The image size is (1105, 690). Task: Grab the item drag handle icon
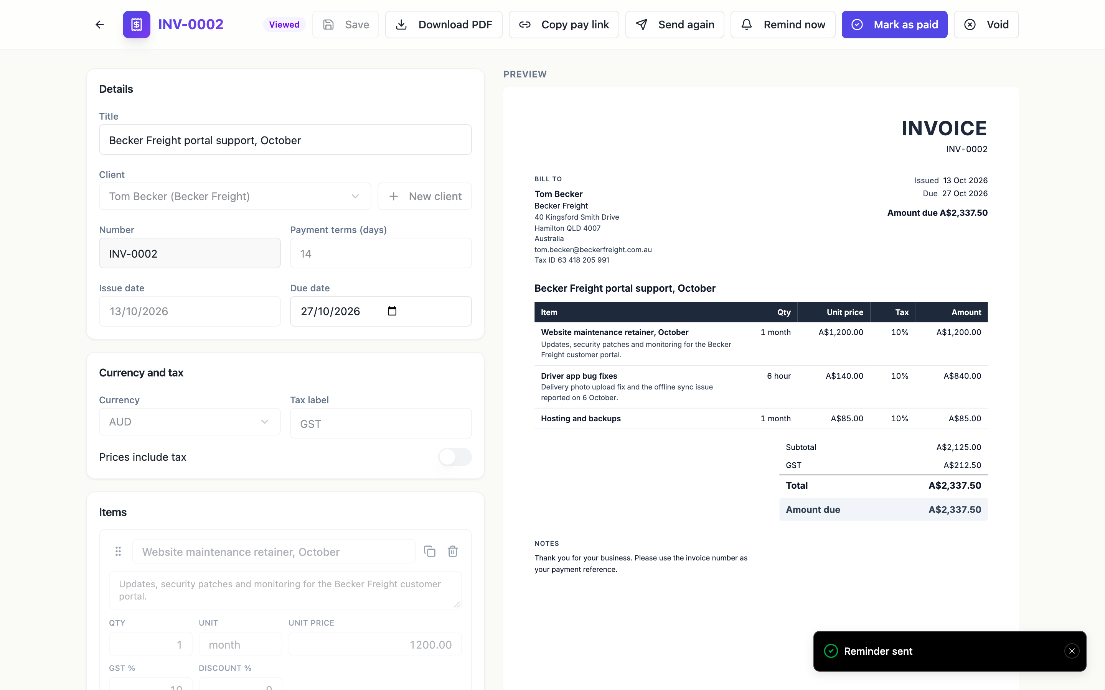pyautogui.click(x=118, y=551)
